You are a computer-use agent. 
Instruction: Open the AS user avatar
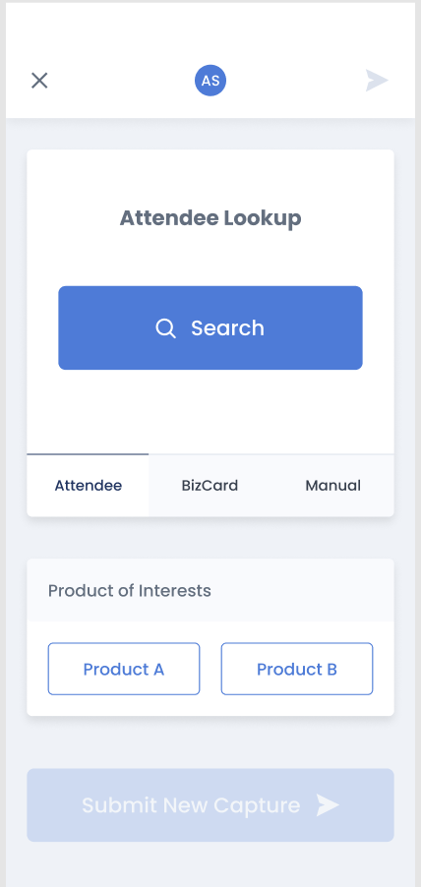pyautogui.click(x=210, y=81)
